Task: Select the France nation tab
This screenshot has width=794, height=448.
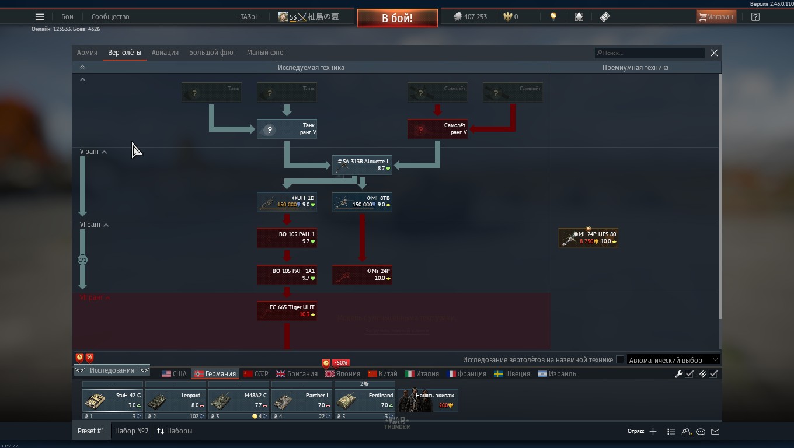Action: [466, 374]
